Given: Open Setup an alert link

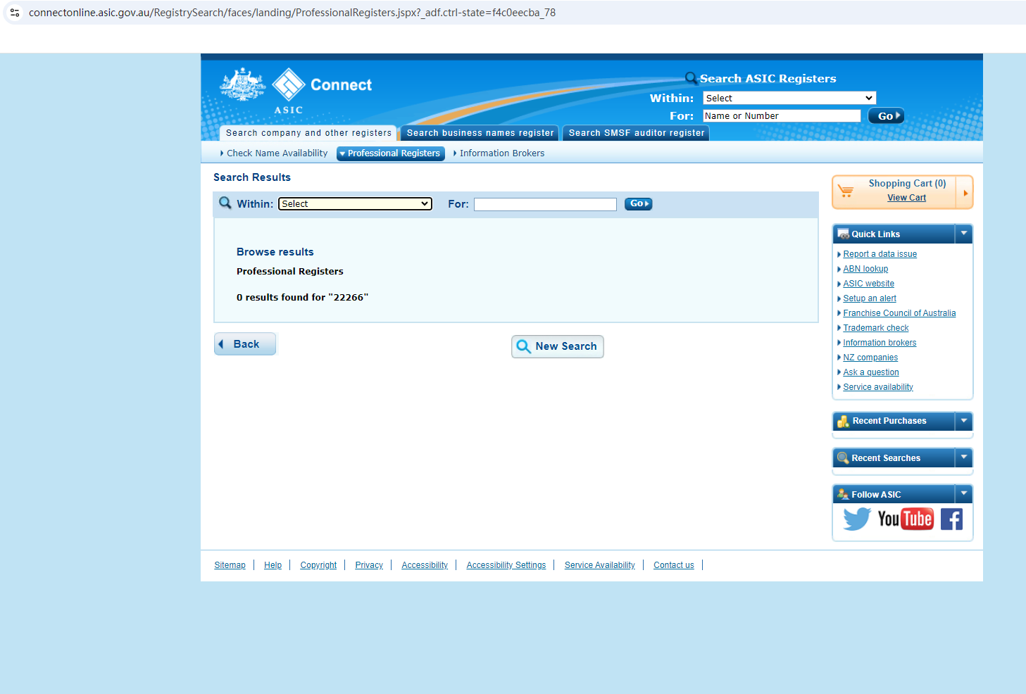Looking at the screenshot, I should point(870,298).
